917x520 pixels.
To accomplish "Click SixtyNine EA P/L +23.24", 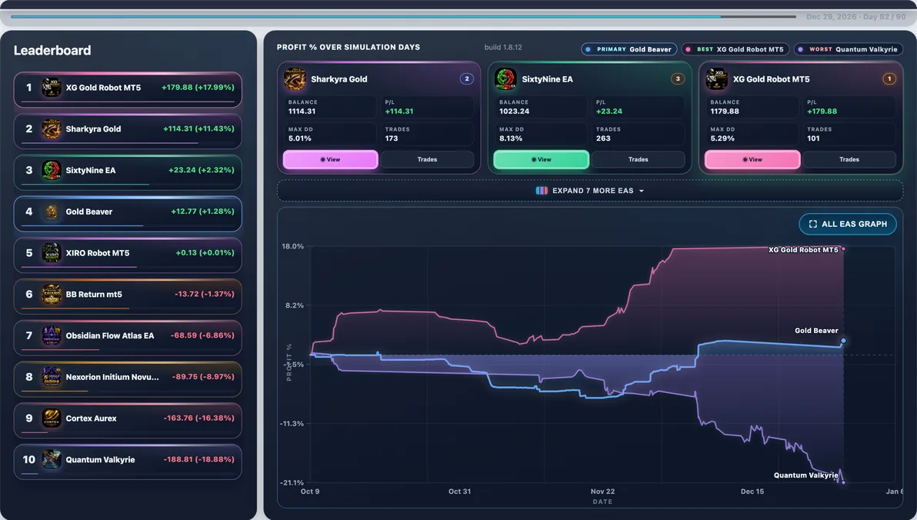I will [609, 111].
